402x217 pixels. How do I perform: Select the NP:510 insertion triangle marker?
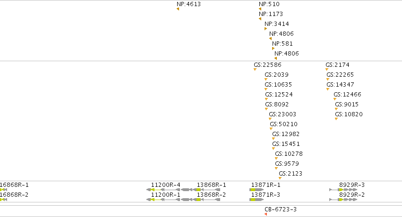(260, 9)
